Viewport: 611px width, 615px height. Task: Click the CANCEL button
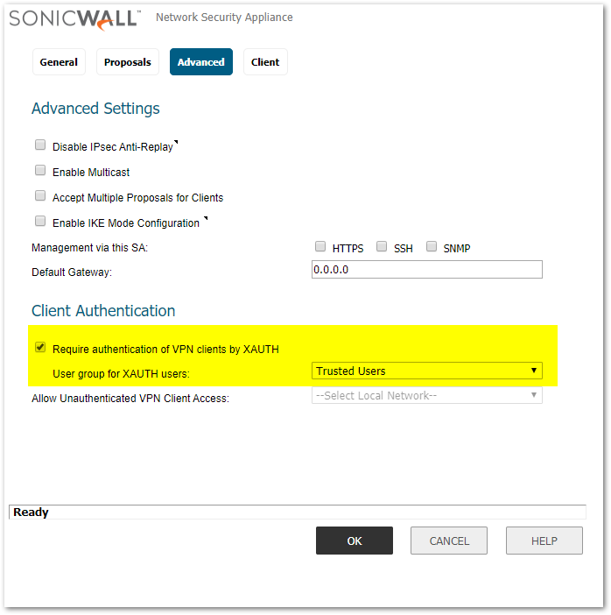click(x=449, y=541)
